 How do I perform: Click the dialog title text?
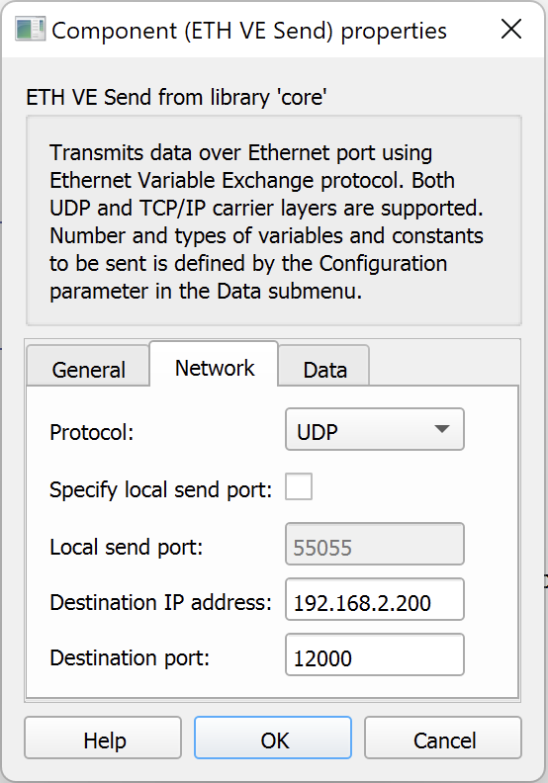pos(249,31)
